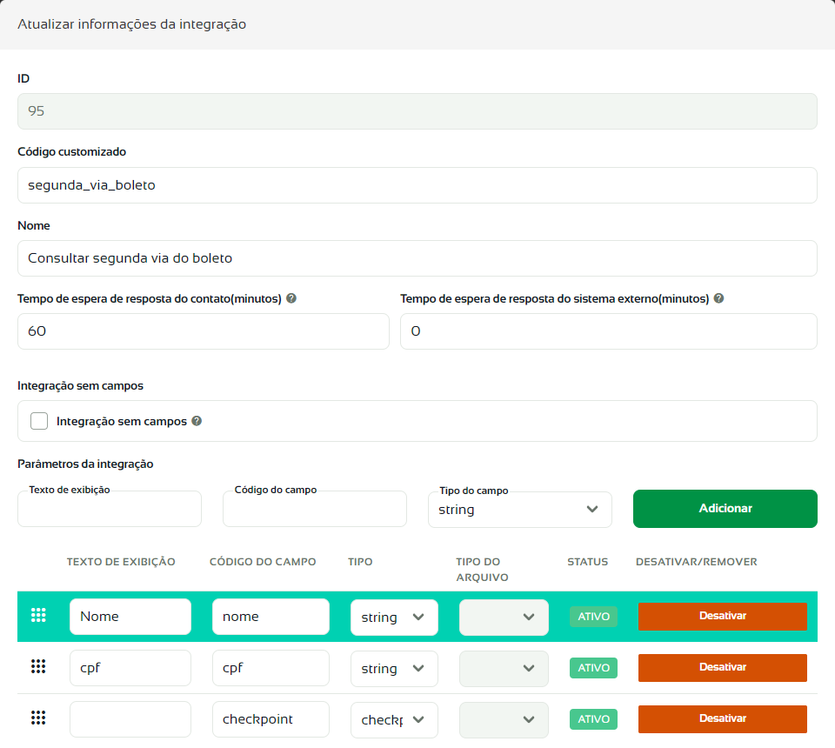Click empty display text field in checkpoint row
835x748 pixels.
[130, 719]
